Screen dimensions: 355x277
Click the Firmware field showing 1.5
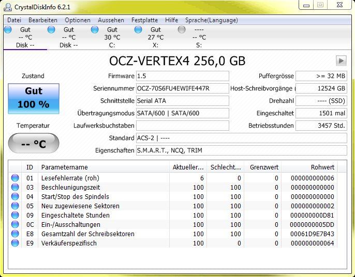(x=183, y=76)
